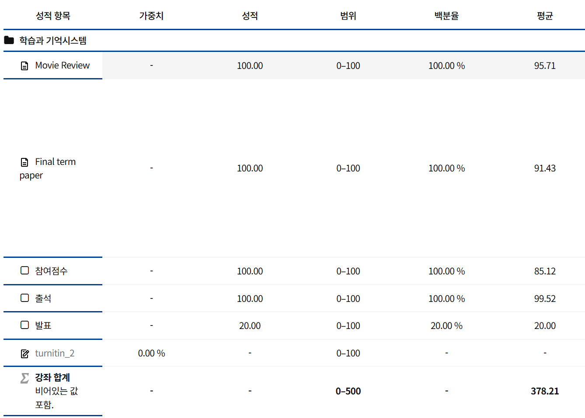The image size is (585, 418).
Task: Click Movie Review average 95.71
Action: tap(545, 66)
